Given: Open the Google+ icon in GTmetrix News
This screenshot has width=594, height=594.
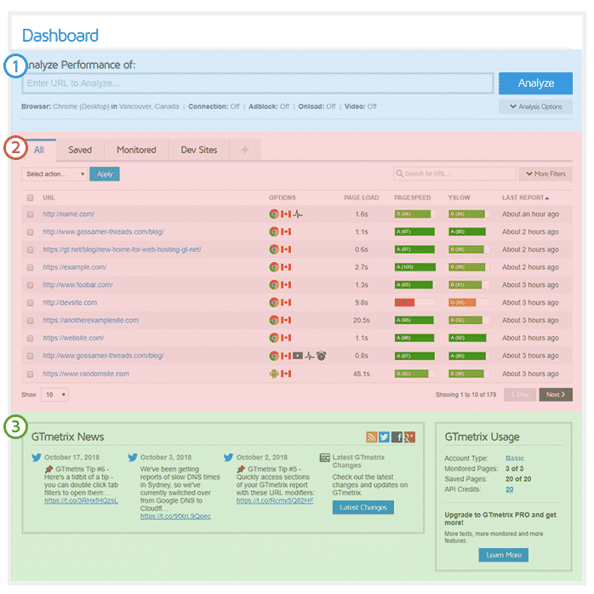Looking at the screenshot, I should (x=409, y=437).
